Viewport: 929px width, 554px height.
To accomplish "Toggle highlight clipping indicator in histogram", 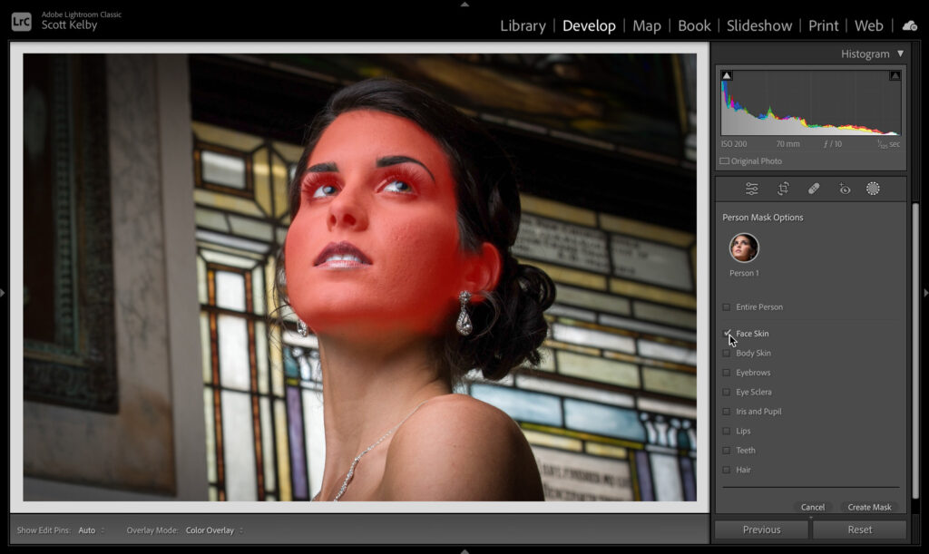I will pos(895,76).
